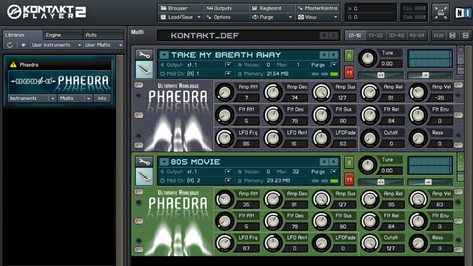Toggle the MasterKontrol panel

click(318, 8)
